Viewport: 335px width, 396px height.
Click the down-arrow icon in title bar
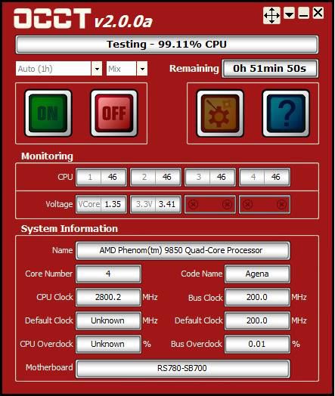(289, 13)
